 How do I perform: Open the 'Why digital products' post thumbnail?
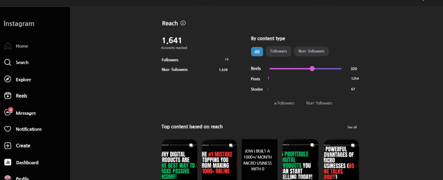tap(179, 159)
